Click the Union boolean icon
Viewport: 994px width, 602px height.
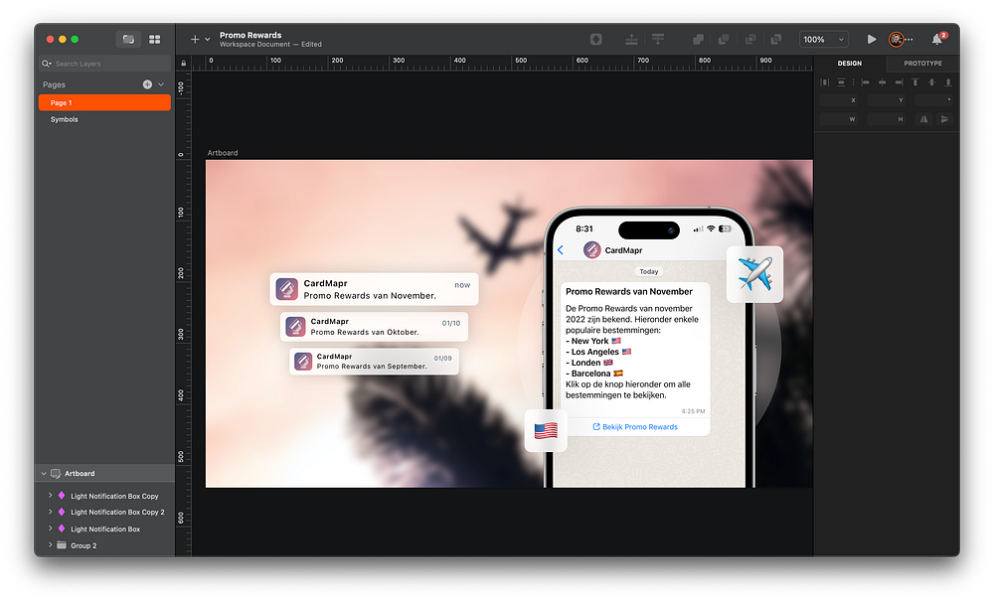(x=698, y=40)
